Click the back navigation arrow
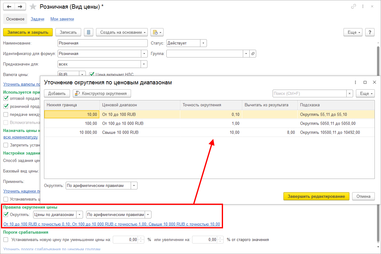The width and height of the screenshot is (381, 254). [x=9, y=7]
